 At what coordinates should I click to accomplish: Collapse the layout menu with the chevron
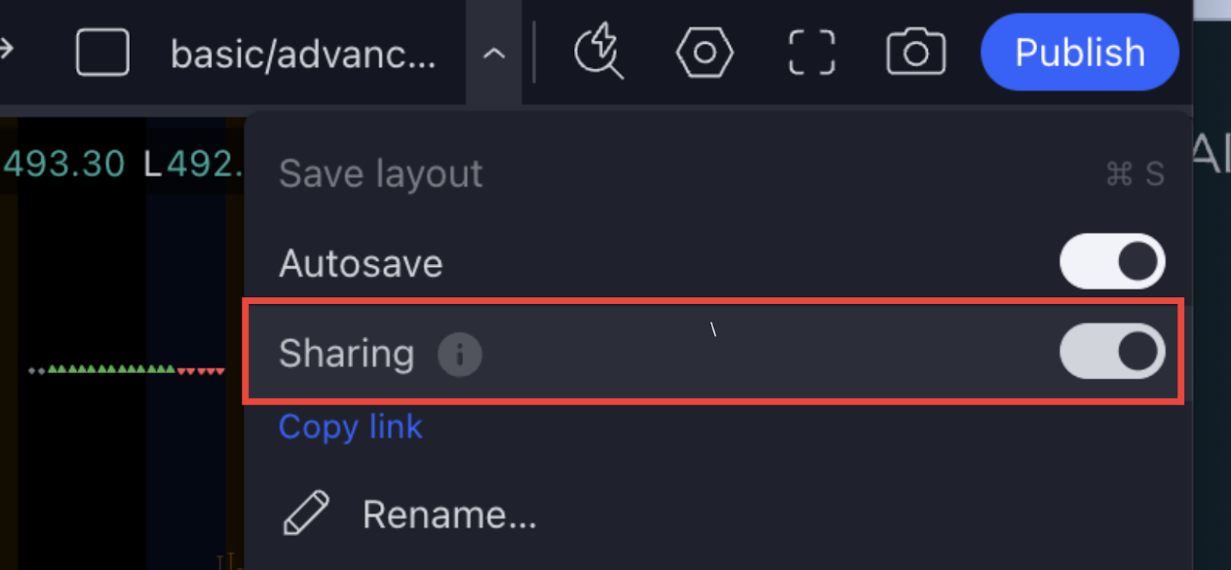pos(494,53)
